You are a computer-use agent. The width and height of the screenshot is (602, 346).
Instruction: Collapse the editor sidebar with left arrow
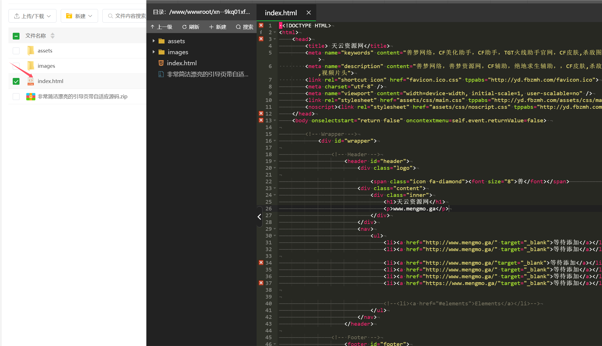point(259,217)
